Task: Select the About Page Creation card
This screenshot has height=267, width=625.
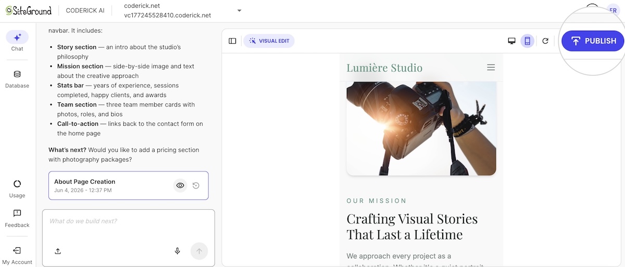Action: tap(128, 185)
